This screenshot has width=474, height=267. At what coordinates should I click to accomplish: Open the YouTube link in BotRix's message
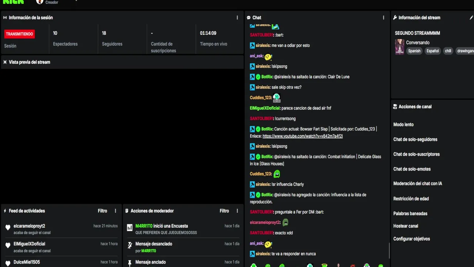coord(303,136)
